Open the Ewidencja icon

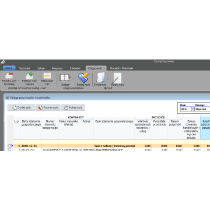point(100,79)
